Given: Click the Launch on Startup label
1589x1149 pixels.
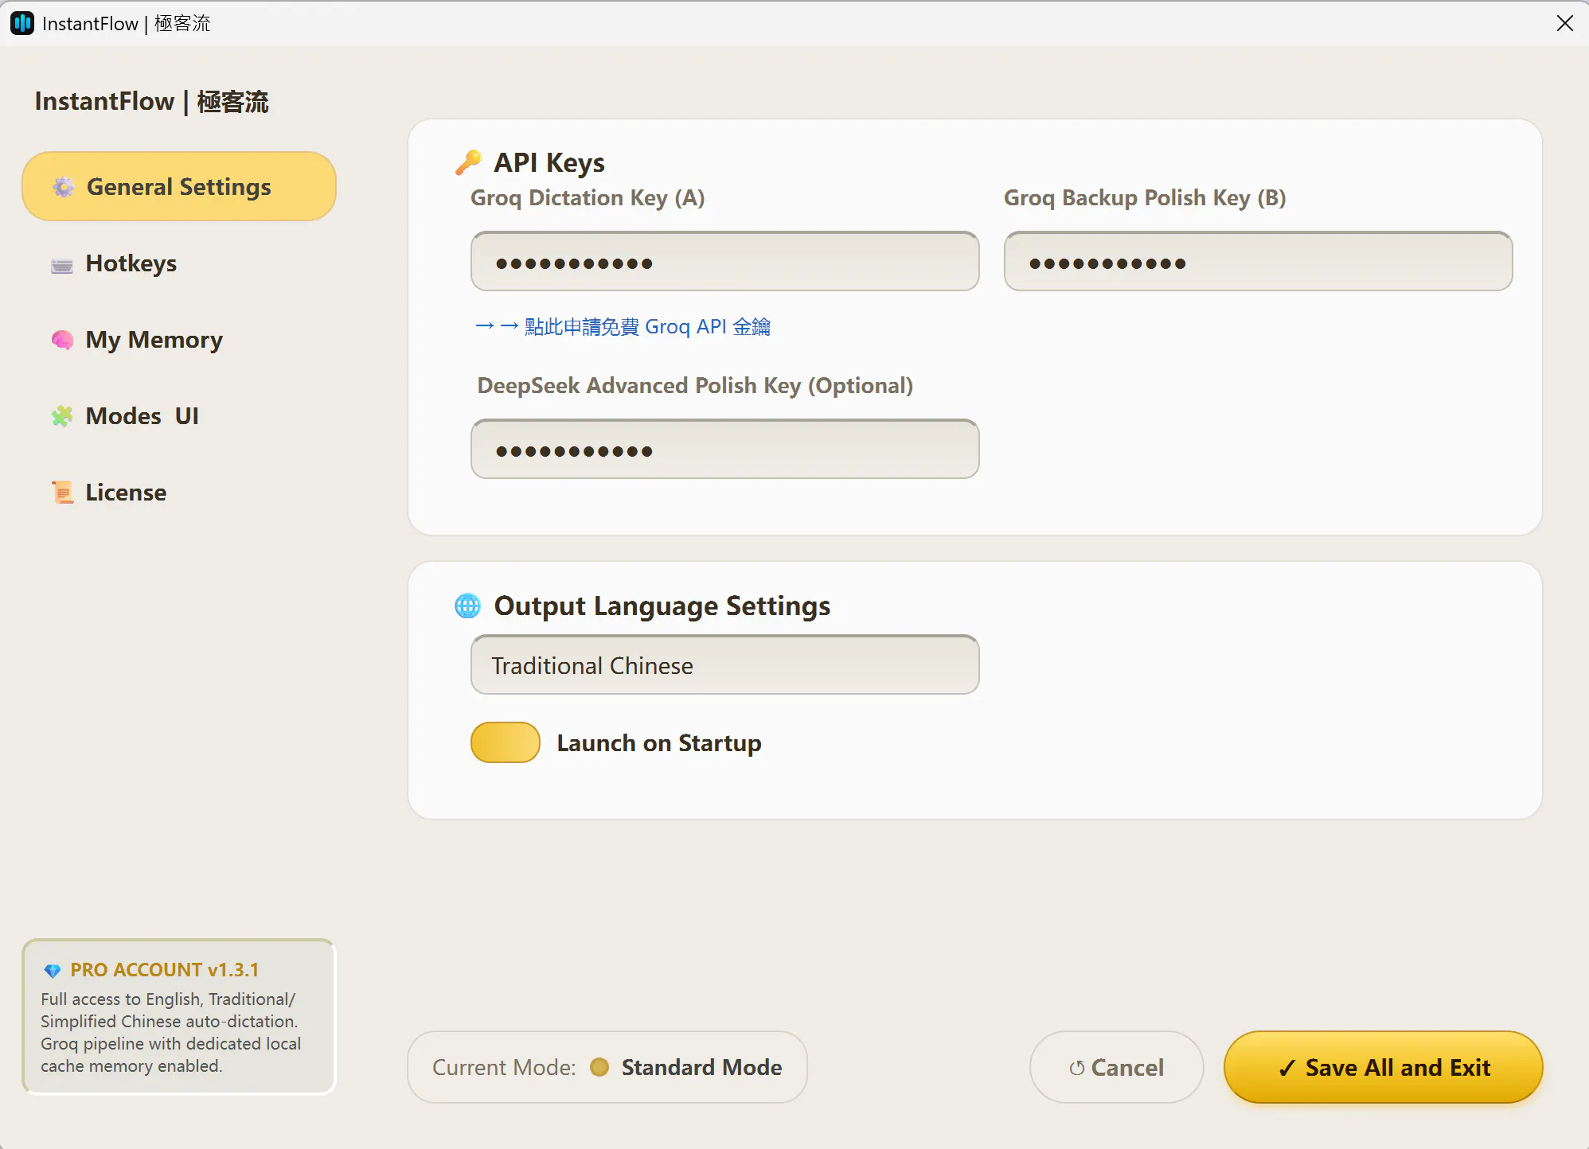Looking at the screenshot, I should (659, 743).
